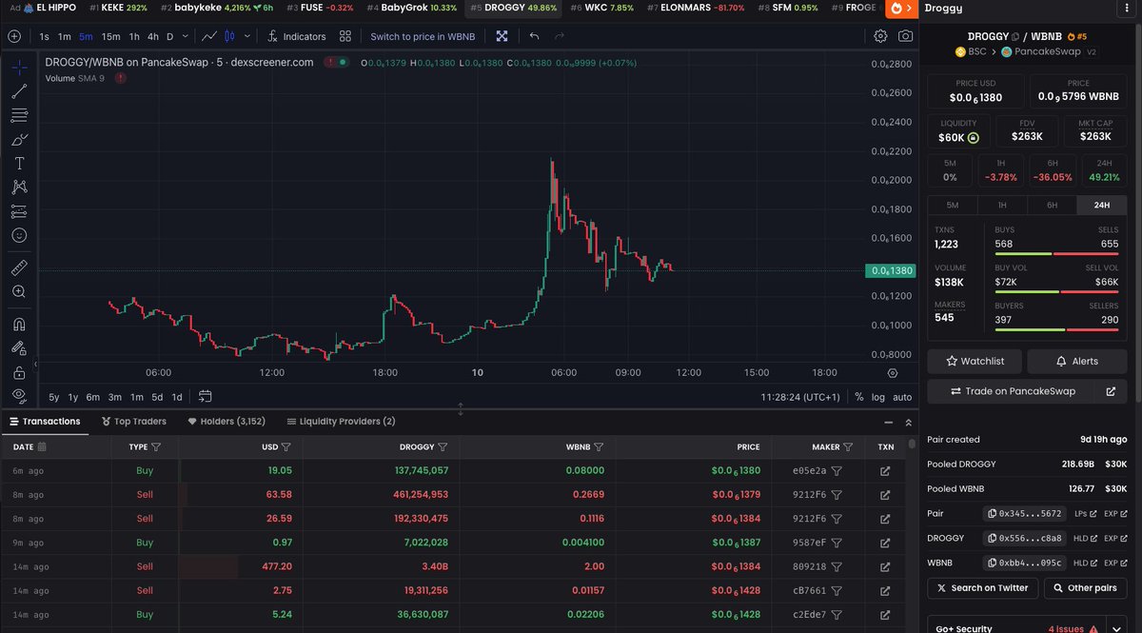This screenshot has width=1142, height=633.
Task: Take a chart snapshot with camera icon
Action: coord(905,36)
